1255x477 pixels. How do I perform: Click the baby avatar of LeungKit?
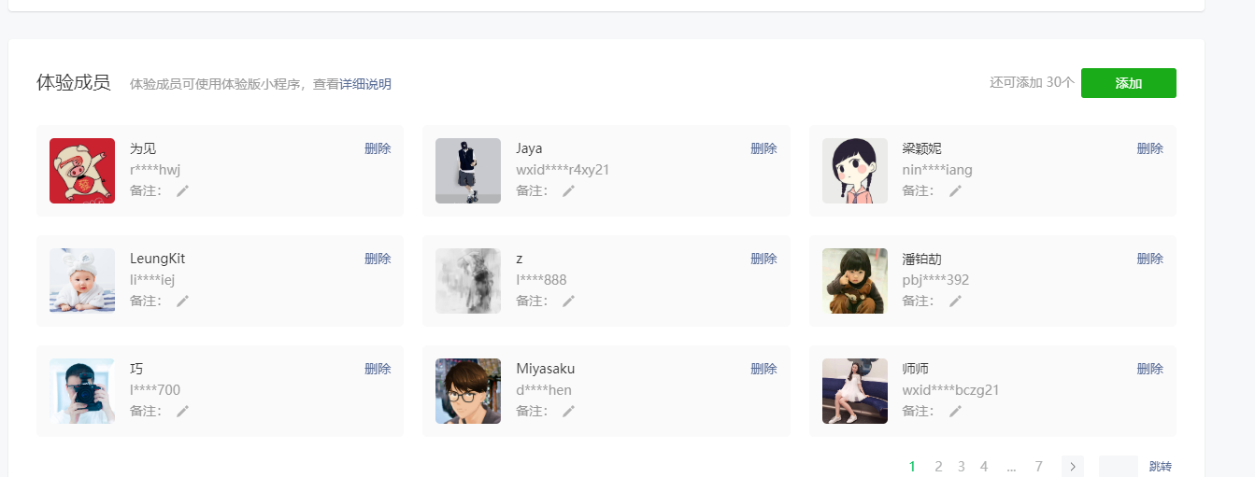pos(82,281)
